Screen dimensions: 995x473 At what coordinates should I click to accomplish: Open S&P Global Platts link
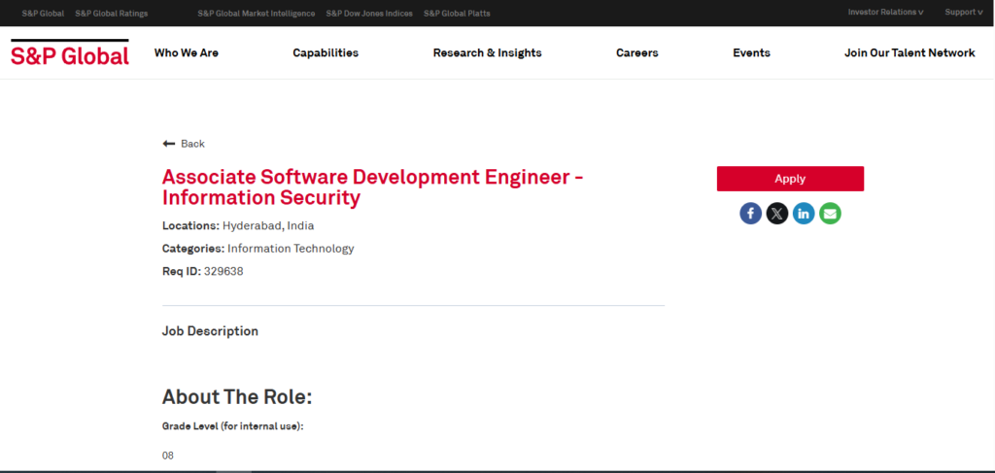click(457, 14)
